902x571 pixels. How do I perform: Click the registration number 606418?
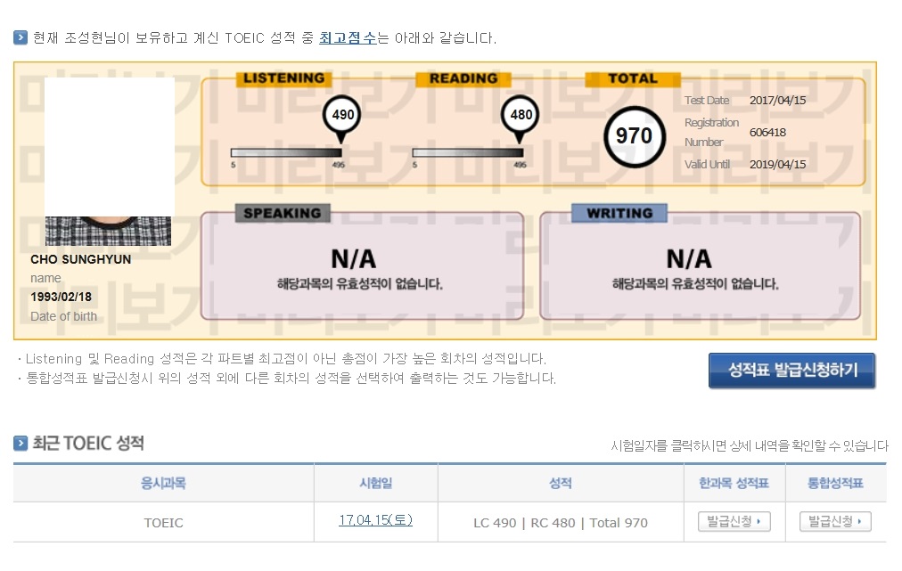767,132
